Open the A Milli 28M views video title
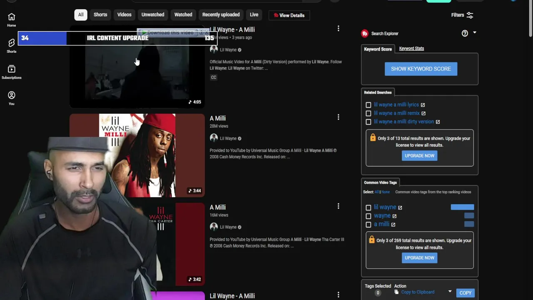The height and width of the screenshot is (300, 533). (x=218, y=118)
